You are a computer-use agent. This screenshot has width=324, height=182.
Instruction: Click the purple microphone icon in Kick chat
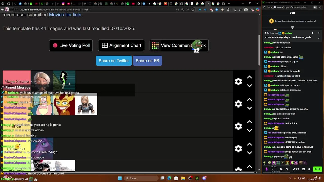(267, 169)
